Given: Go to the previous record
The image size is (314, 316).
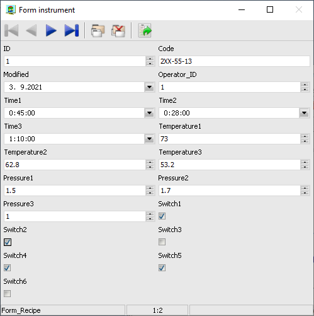Looking at the screenshot, I should (31, 31).
